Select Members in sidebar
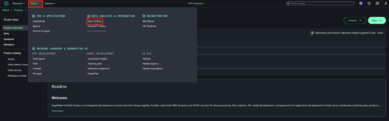Viewport: 389px width, 121px height. (9, 44)
